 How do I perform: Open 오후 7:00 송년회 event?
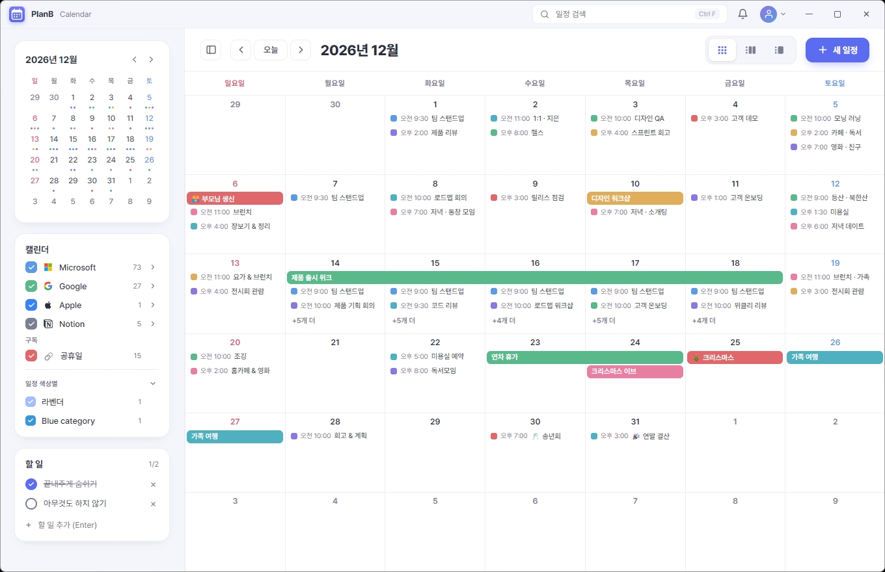pyautogui.click(x=535, y=436)
